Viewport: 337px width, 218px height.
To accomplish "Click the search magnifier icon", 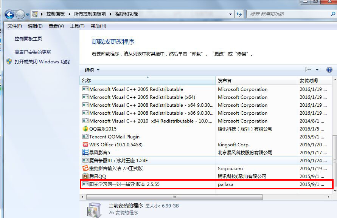I will click(333, 14).
